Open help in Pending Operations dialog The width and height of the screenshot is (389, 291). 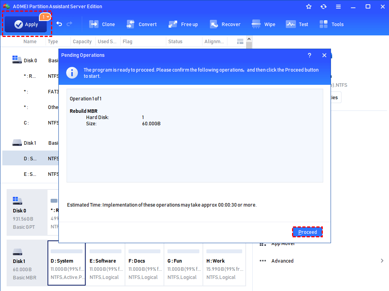click(309, 55)
